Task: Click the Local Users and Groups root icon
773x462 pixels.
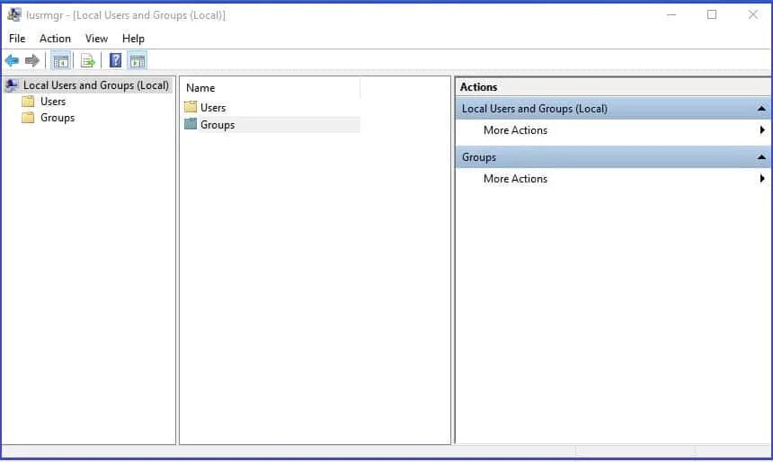Action: coord(12,85)
